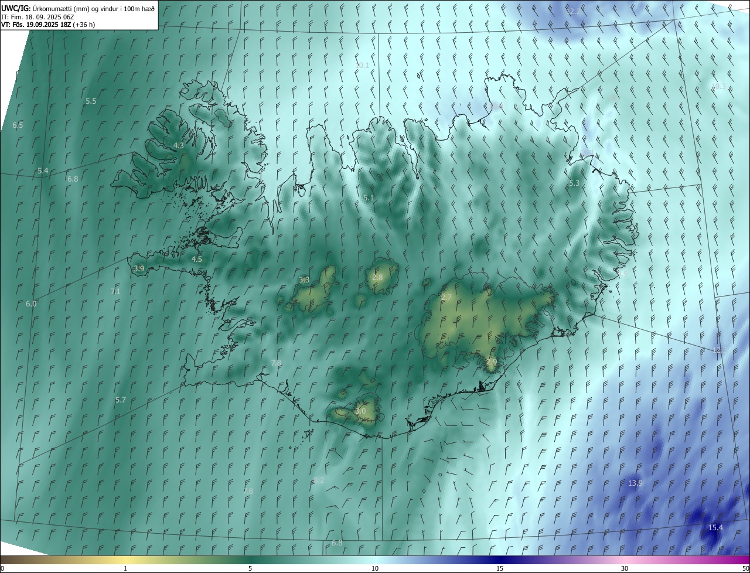Click the 13.9 precipitation value
This screenshot has width=750, height=573.
(x=635, y=483)
